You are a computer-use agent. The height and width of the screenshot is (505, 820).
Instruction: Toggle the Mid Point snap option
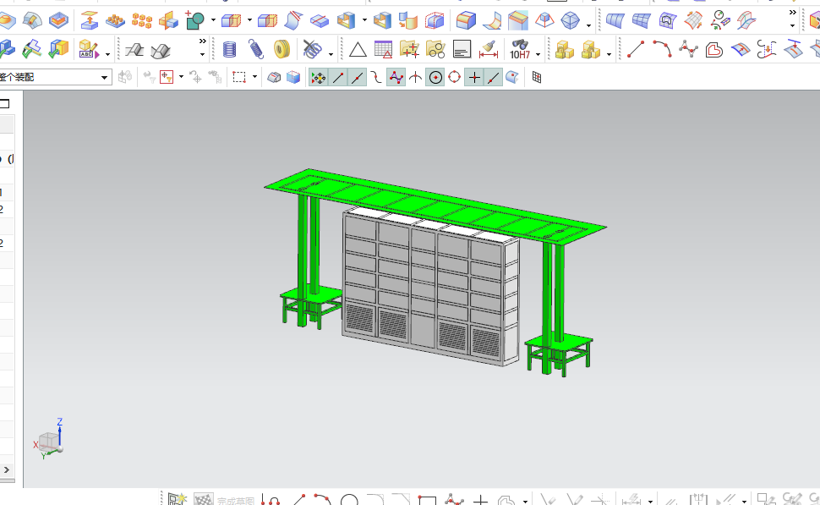(x=357, y=78)
